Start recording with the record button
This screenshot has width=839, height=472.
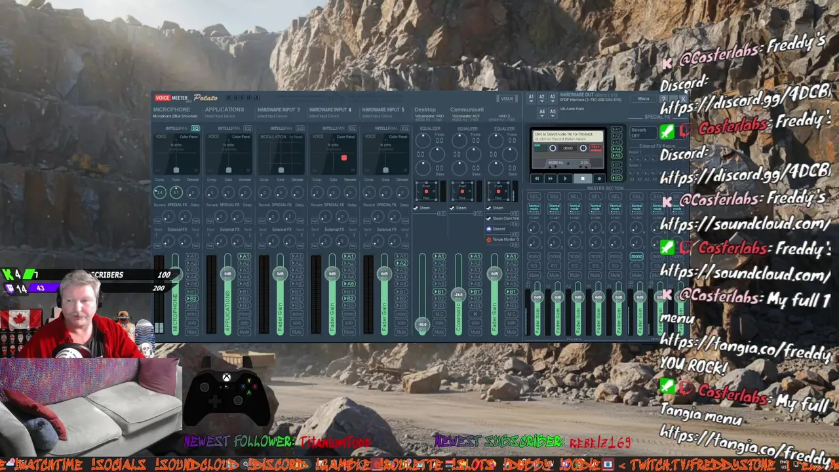pyautogui.click(x=598, y=178)
